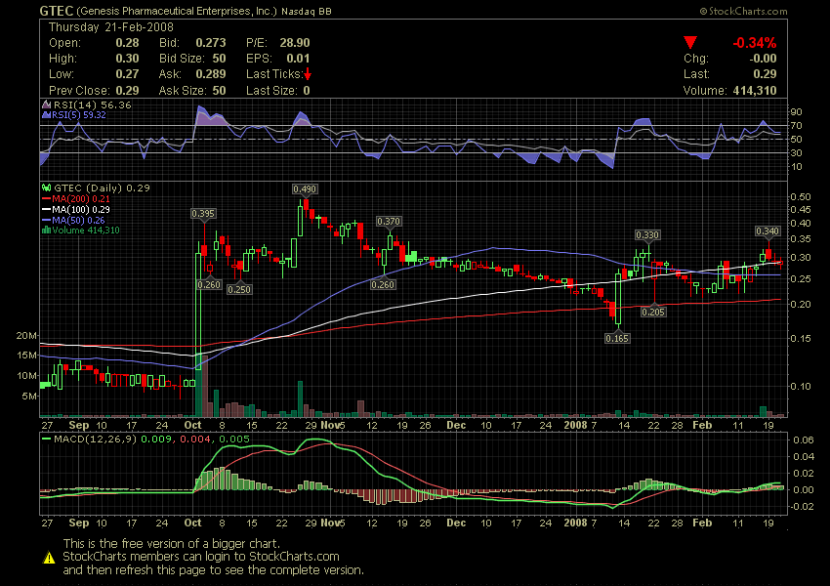Click the red Last Ticks arrow
This screenshot has height=586, width=830.
click(308, 74)
